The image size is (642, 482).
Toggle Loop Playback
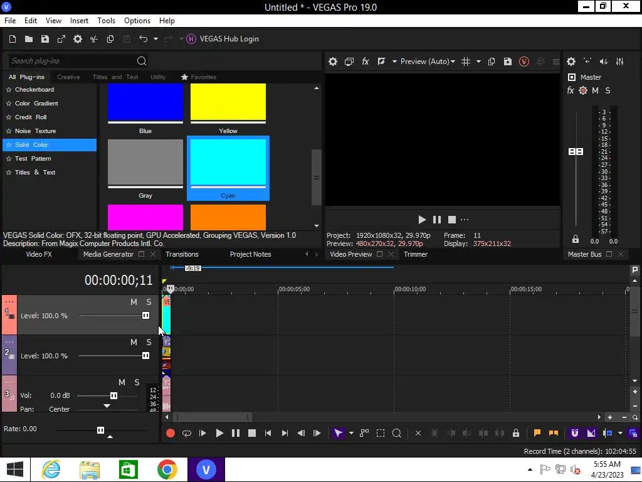[187, 433]
